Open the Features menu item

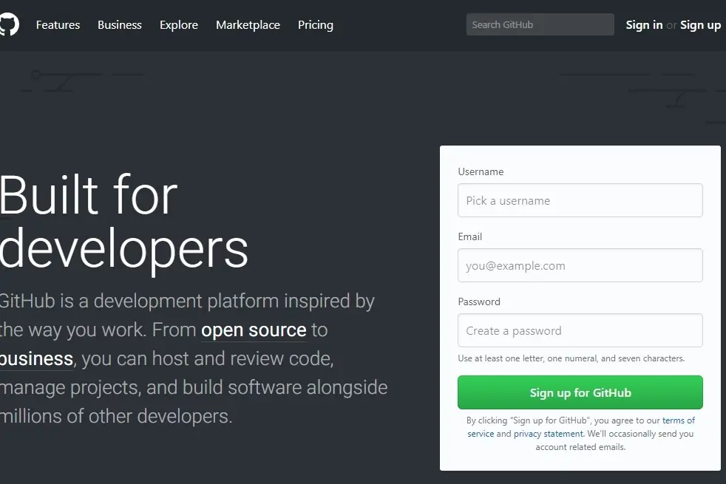click(x=58, y=25)
